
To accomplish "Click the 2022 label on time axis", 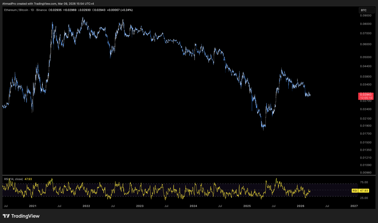I will pyautogui.click(x=86, y=205).
